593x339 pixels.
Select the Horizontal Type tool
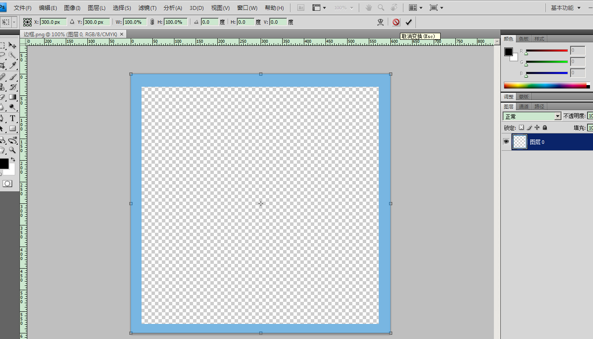pos(13,118)
